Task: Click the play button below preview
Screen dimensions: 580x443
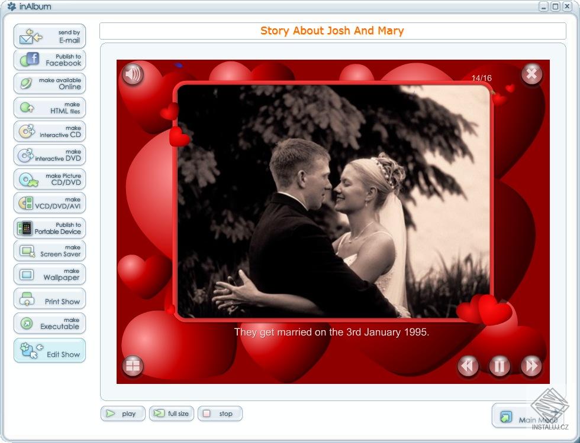Action: (123, 413)
